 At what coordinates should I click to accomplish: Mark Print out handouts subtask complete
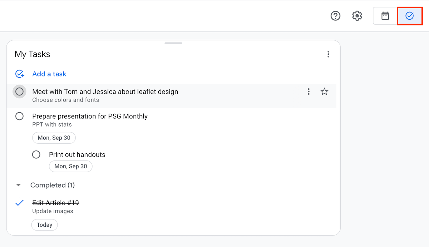(36, 155)
